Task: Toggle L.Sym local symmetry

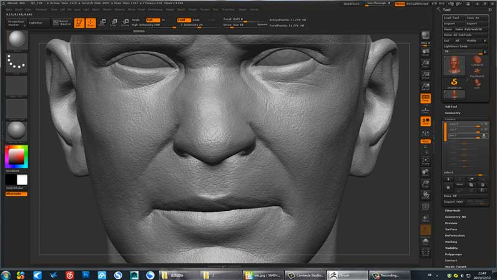Action: pyautogui.click(x=425, y=133)
